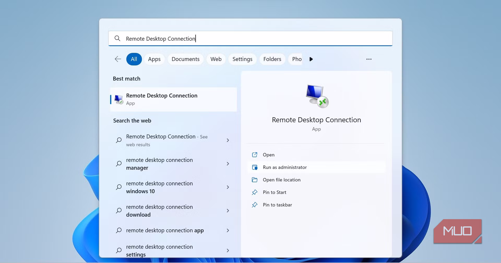501x263 pixels.
Task: Switch to the Apps filter tab
Action: 154,59
